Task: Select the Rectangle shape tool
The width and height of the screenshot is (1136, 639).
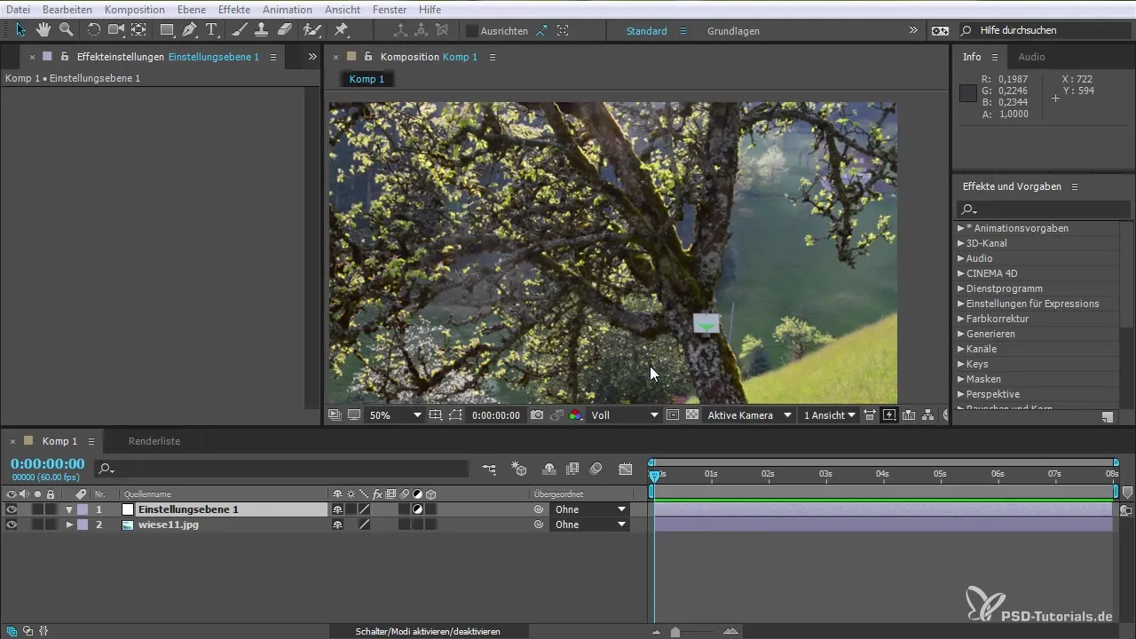Action: tap(167, 30)
